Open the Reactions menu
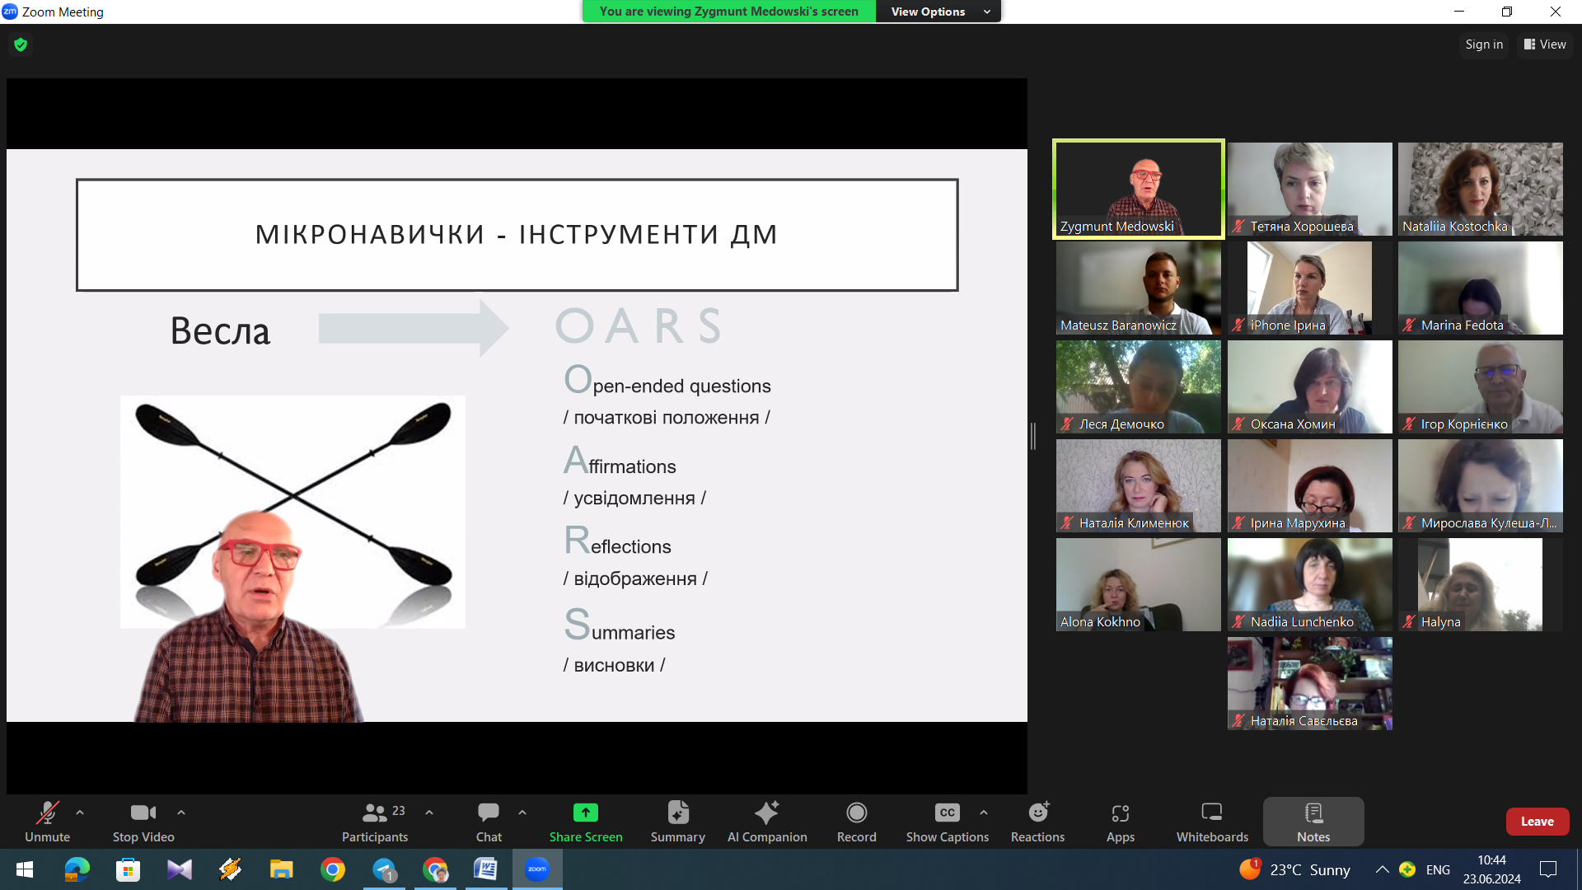Viewport: 1582px width, 890px height. (x=1037, y=822)
